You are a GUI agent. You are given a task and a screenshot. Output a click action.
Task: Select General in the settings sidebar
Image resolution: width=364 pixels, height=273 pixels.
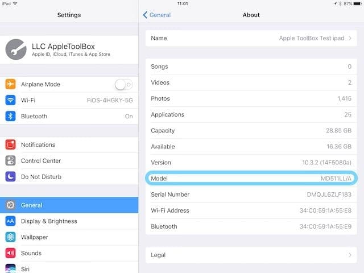[69, 205]
